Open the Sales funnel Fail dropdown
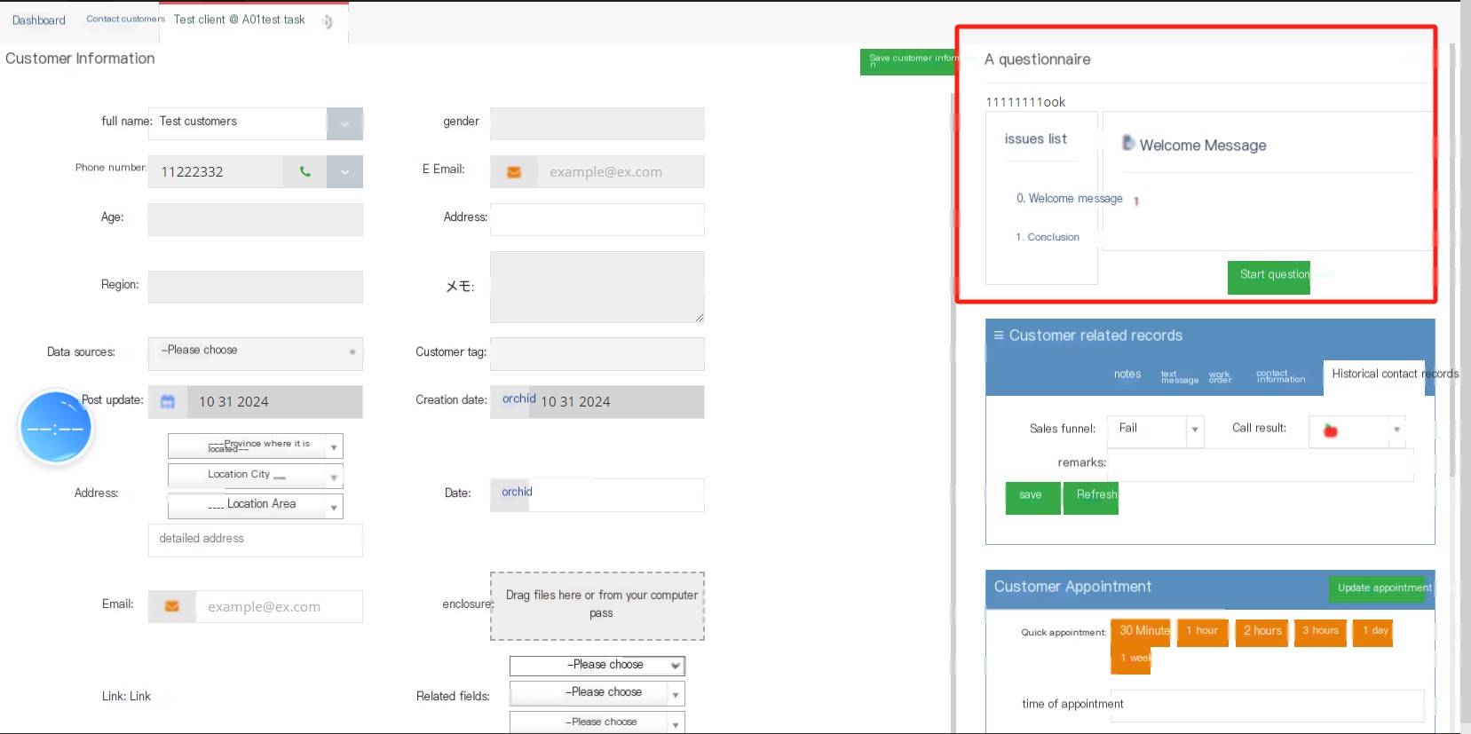Screen dimensions: 1471x734 click(1156, 430)
